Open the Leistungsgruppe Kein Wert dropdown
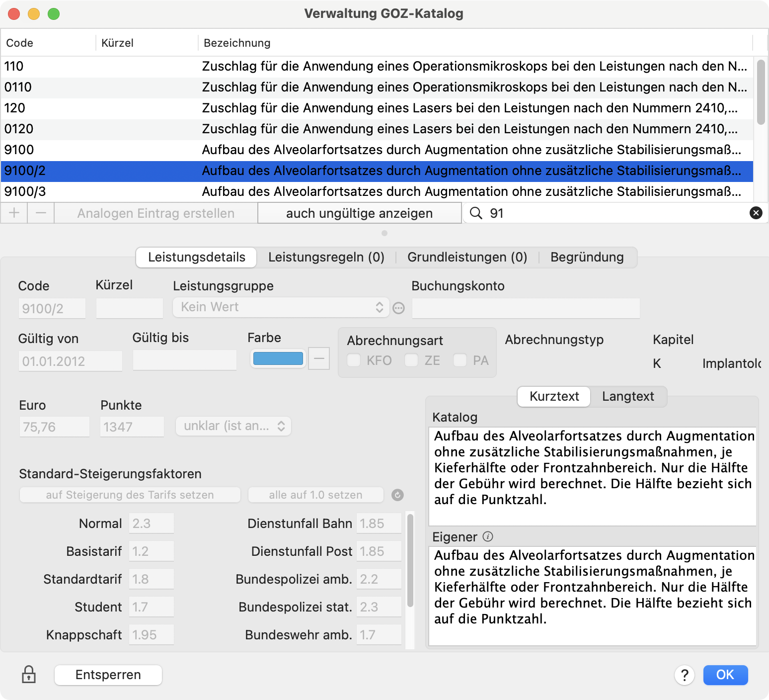 click(x=280, y=307)
